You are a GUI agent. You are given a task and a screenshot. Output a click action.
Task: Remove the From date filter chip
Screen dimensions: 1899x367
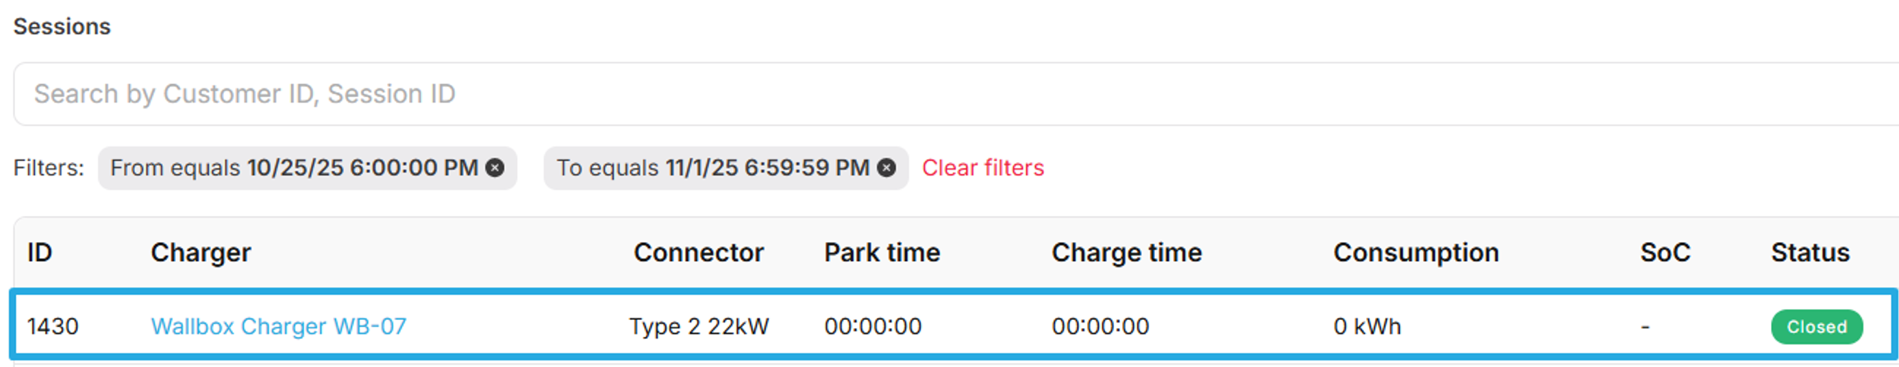[x=495, y=168]
